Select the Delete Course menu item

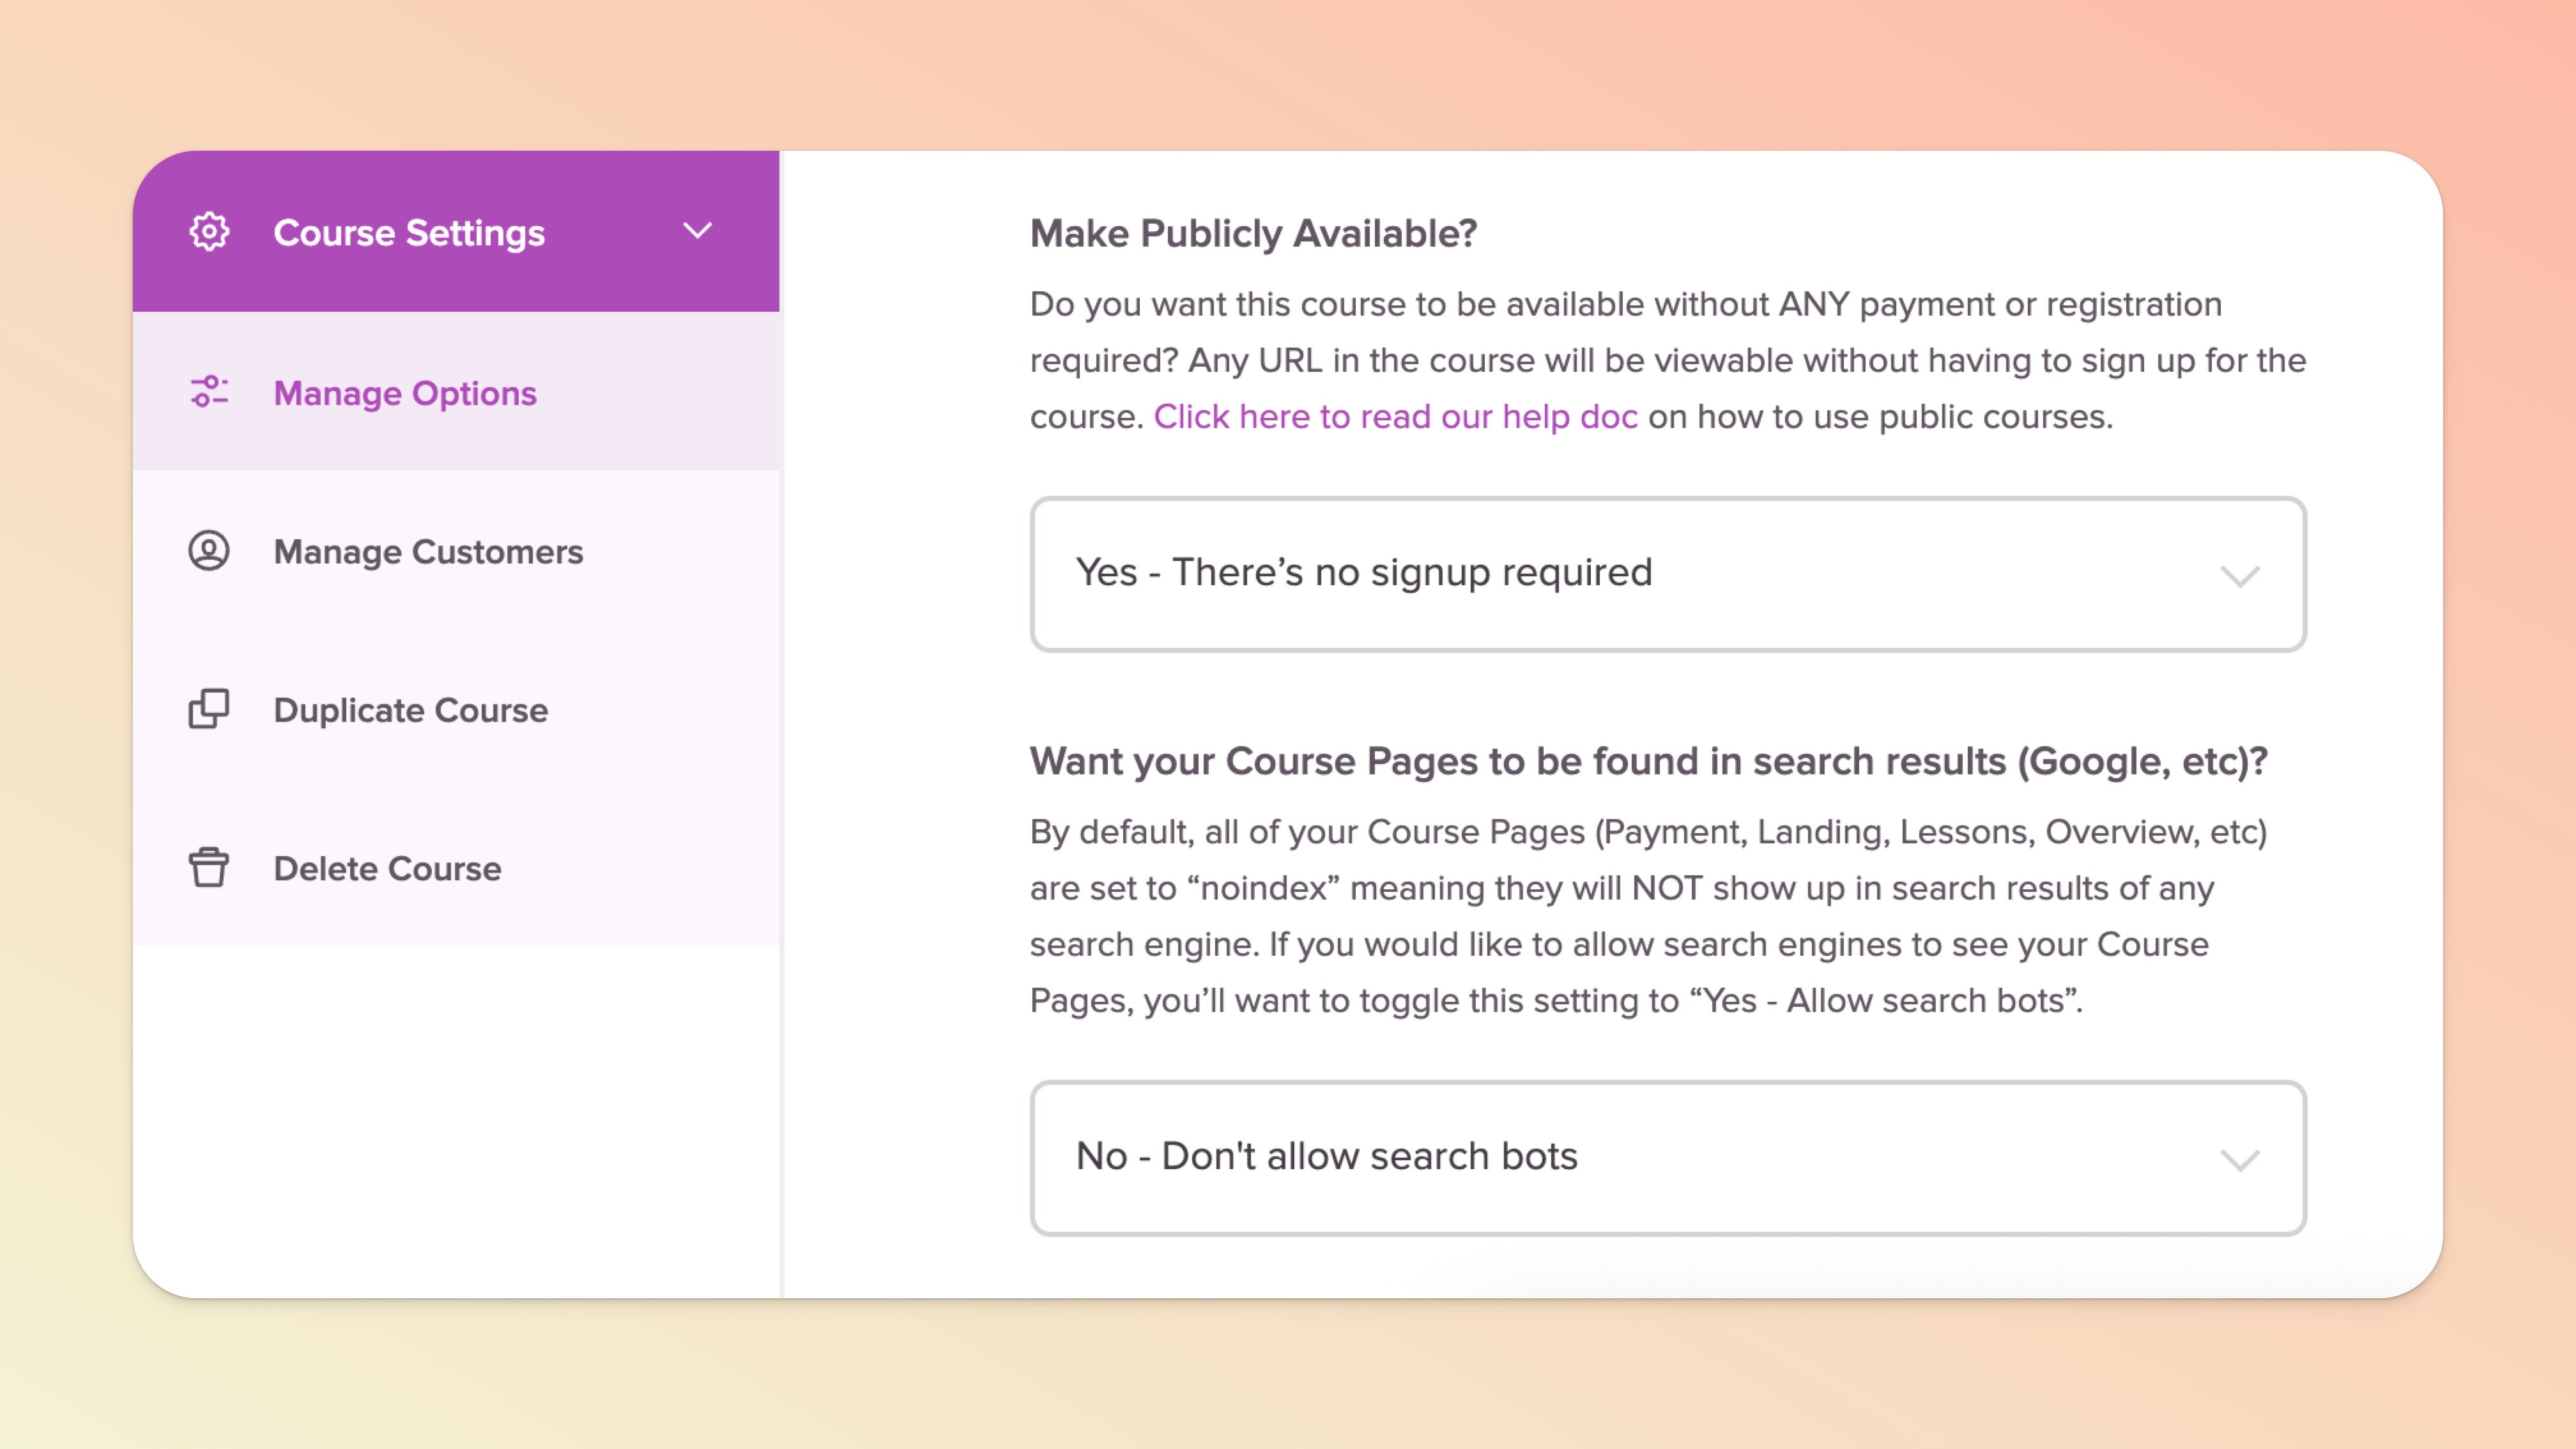pyautogui.click(x=387, y=868)
